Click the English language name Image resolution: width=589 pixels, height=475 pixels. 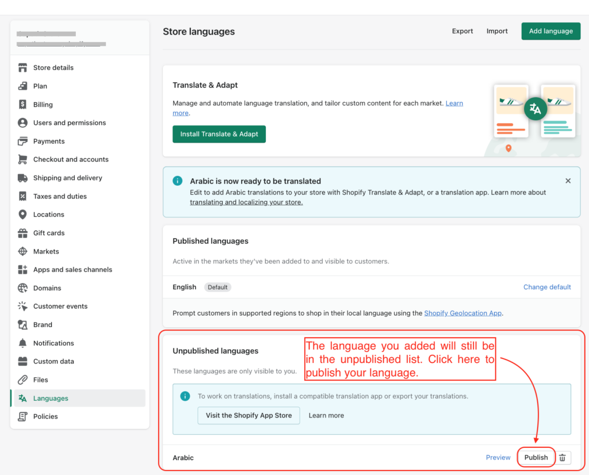(185, 287)
